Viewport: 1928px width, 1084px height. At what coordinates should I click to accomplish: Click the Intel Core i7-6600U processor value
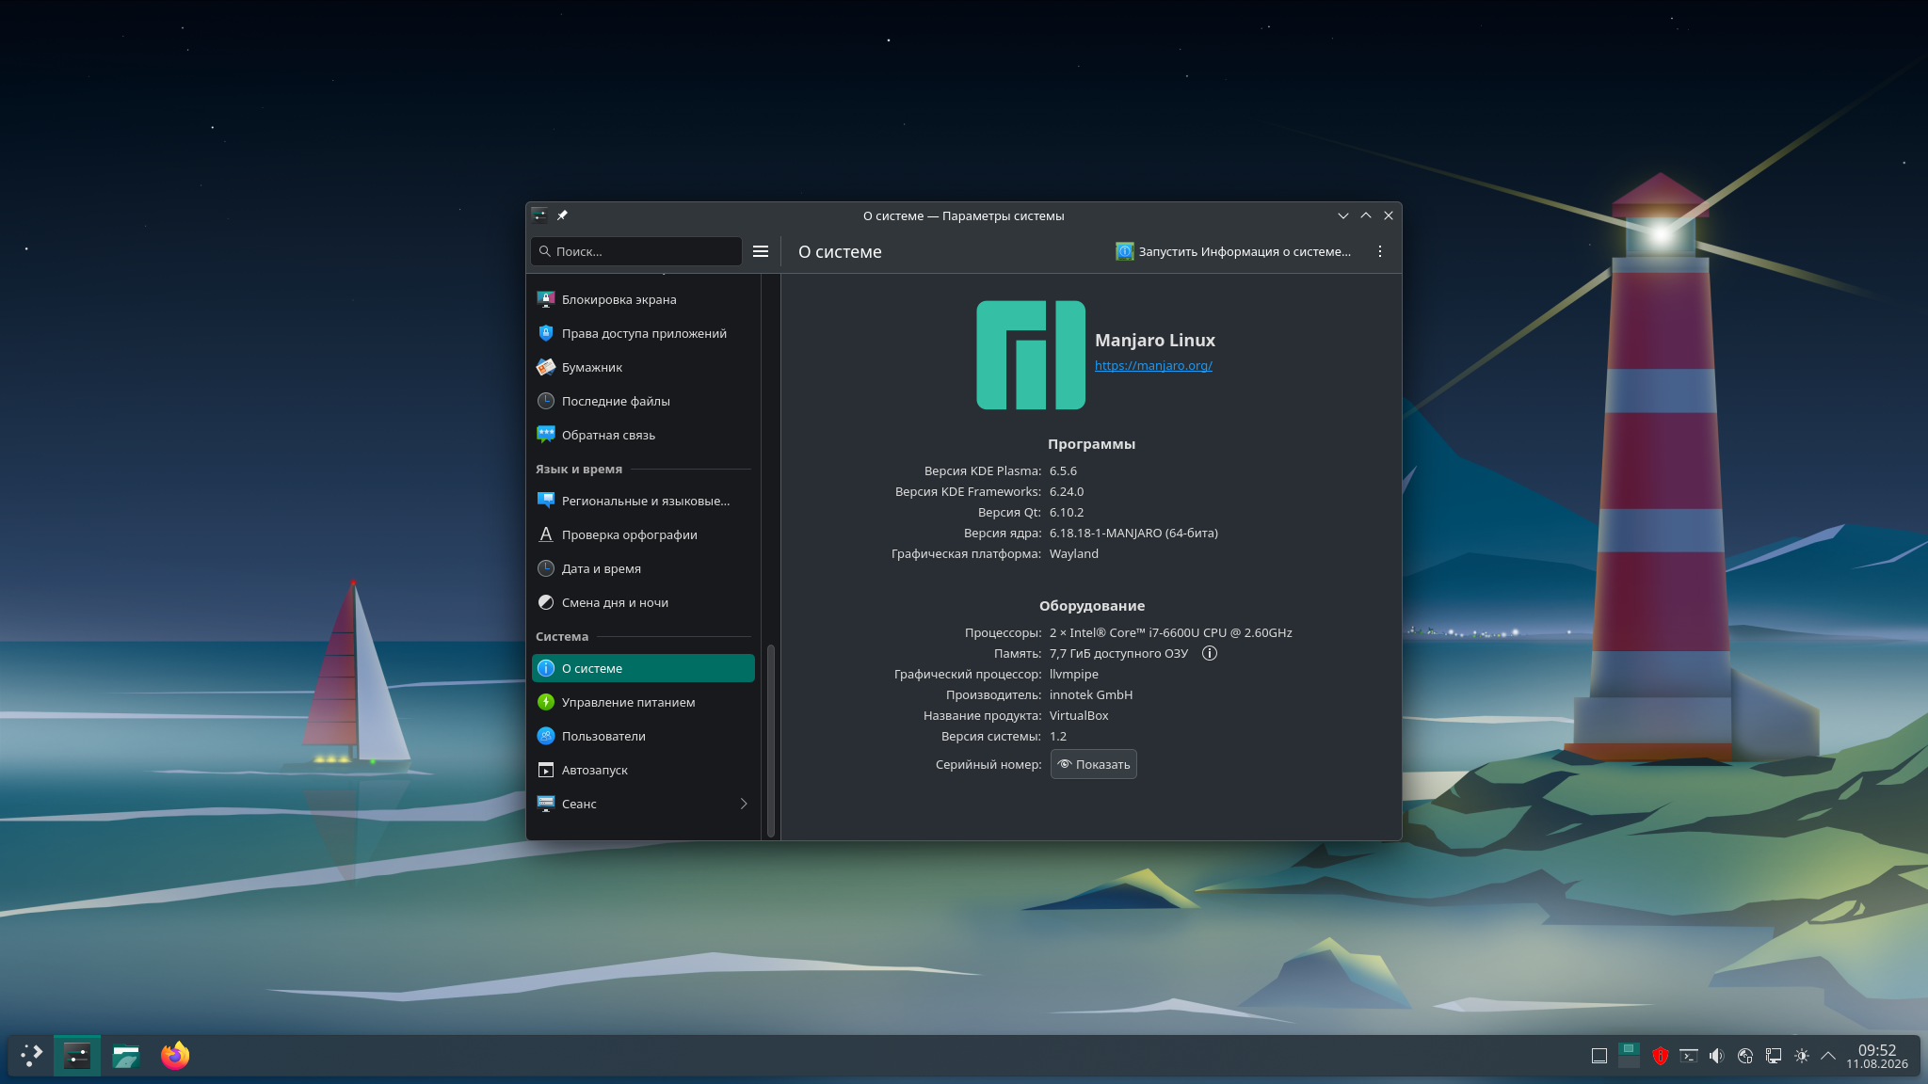pyautogui.click(x=1171, y=632)
